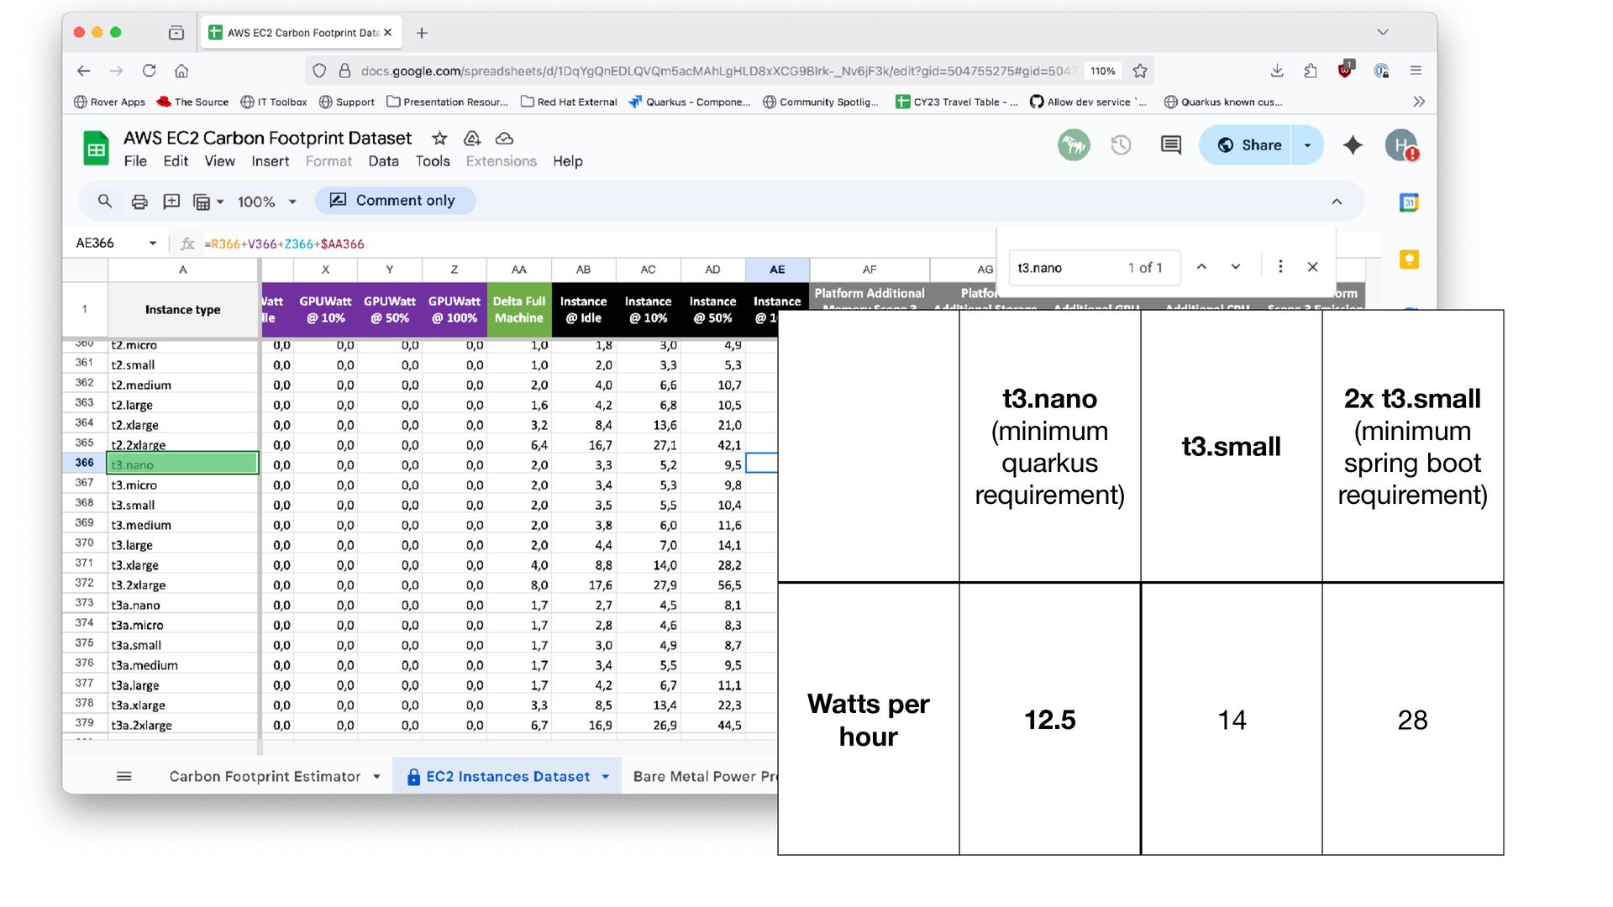Image resolution: width=1613 pixels, height=907 pixels.
Task: Open Google Calendar side panel icon
Action: pos(1409,202)
